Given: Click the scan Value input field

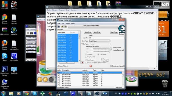Looking at the screenshot, I should [x=106, y=38].
